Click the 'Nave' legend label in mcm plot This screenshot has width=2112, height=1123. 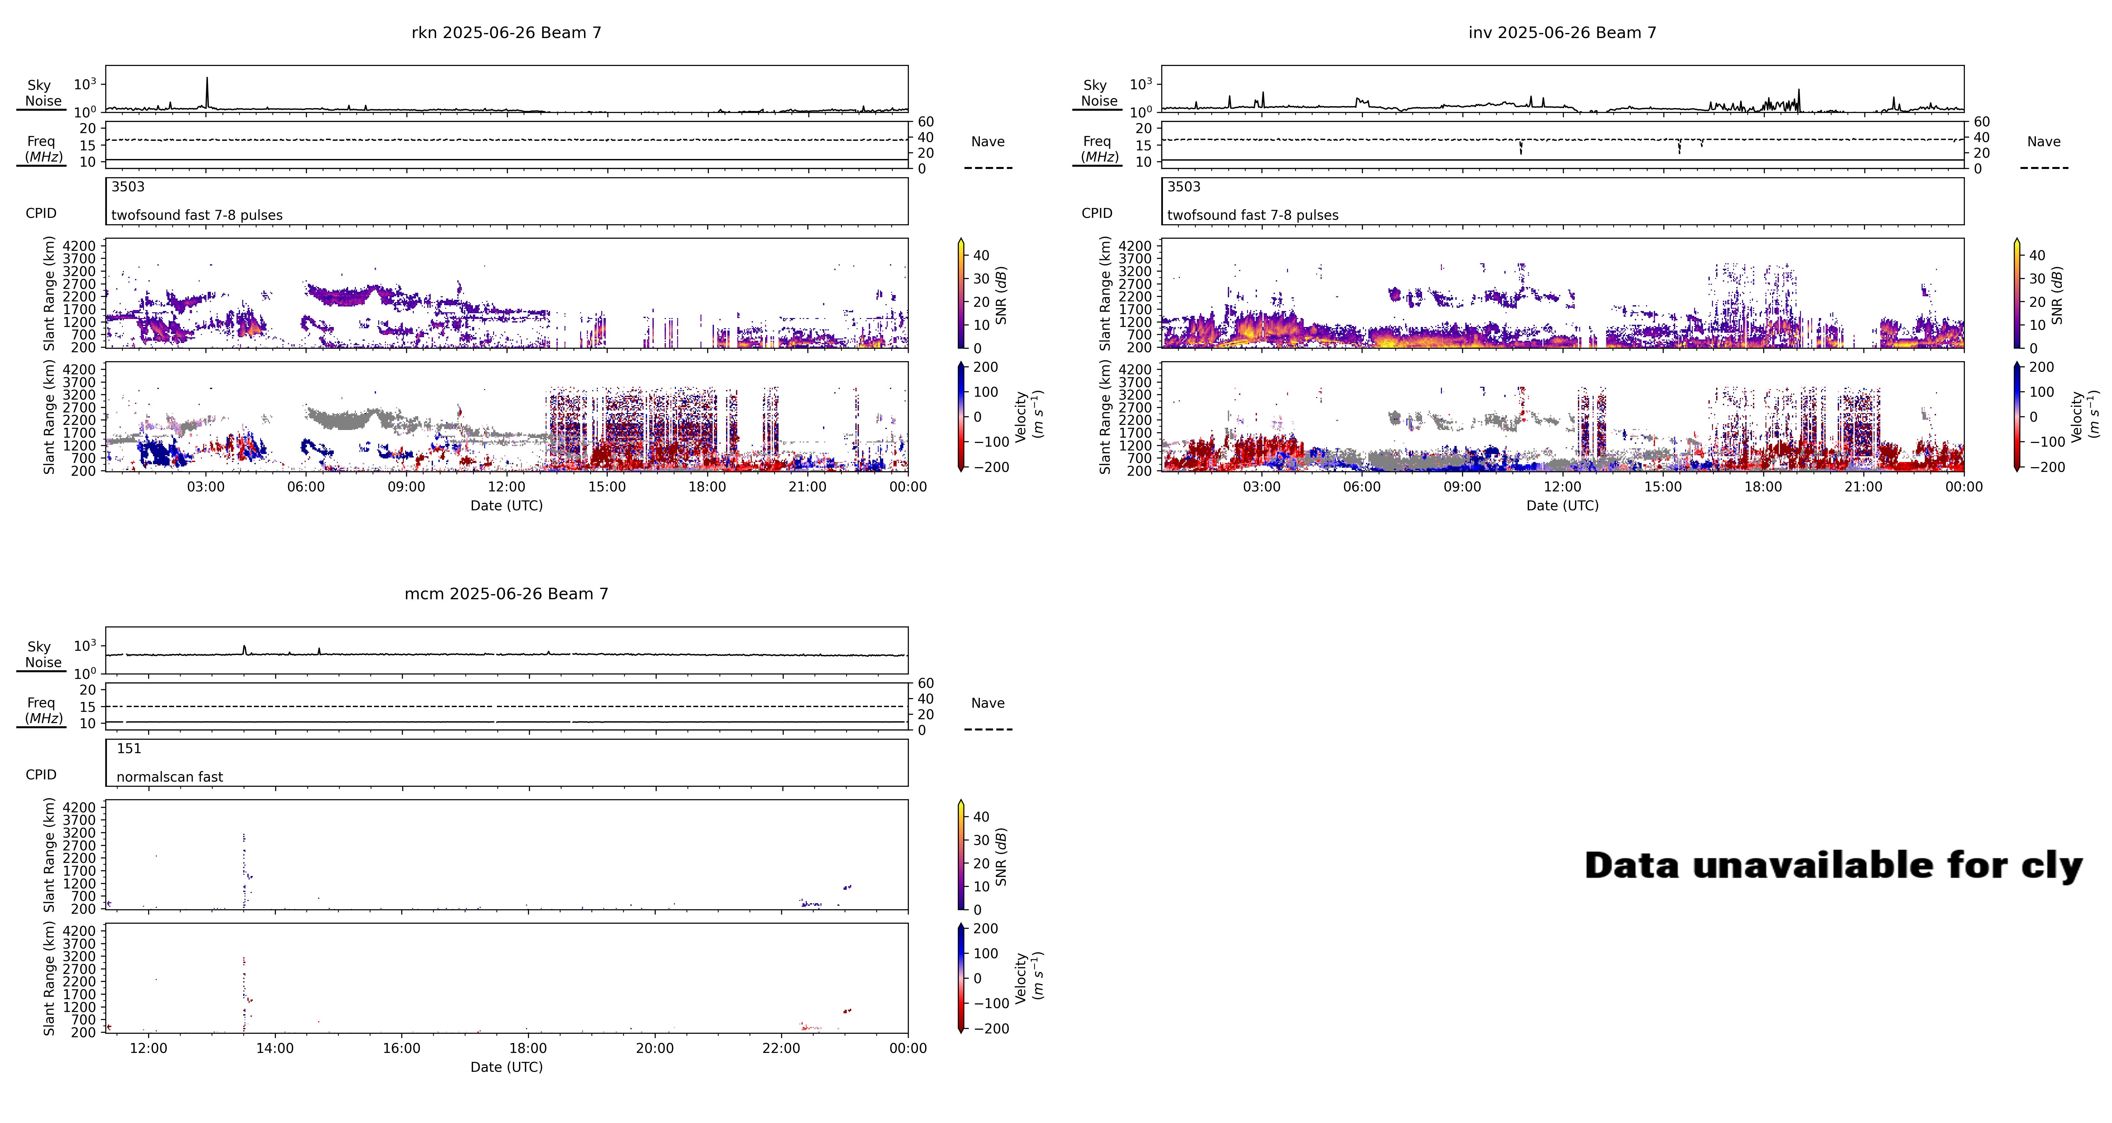(x=988, y=703)
